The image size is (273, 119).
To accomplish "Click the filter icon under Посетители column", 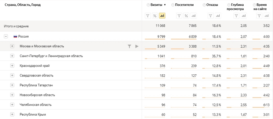I will point(179,16).
